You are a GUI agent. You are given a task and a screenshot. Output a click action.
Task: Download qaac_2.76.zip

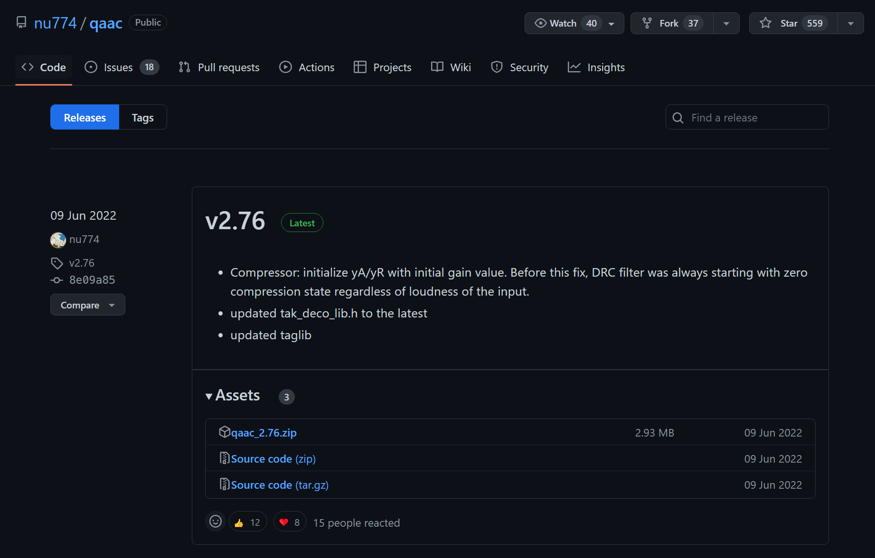(x=263, y=433)
